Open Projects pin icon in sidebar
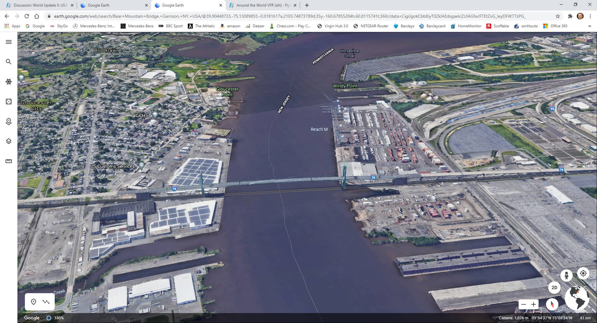Screen dimensions: 597x323 click(9, 121)
